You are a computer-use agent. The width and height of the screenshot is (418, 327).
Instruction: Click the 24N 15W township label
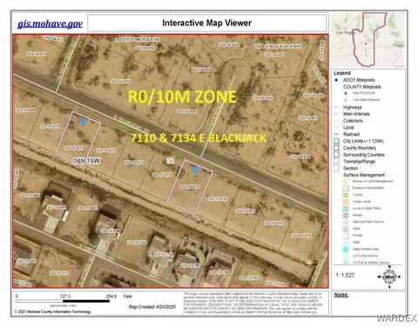point(86,161)
